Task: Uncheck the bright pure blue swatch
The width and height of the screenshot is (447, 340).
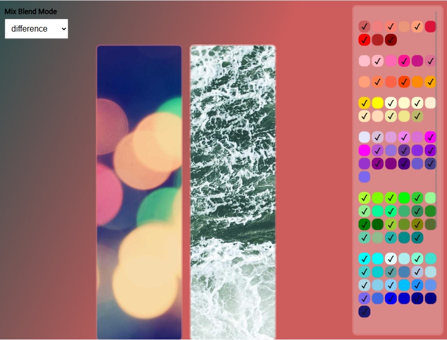Action: [x=391, y=298]
